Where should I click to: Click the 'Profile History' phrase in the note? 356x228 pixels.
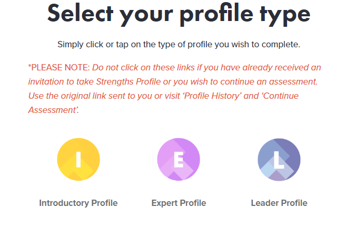(x=212, y=96)
